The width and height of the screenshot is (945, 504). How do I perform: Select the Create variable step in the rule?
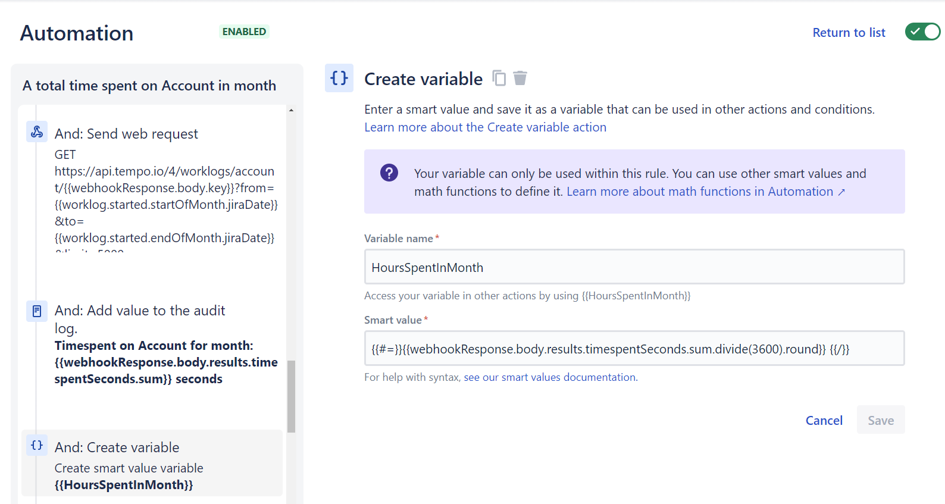click(117, 447)
